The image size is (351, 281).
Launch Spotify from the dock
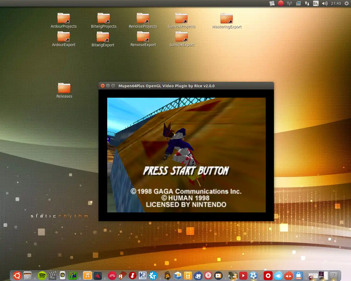pyautogui.click(x=42, y=276)
